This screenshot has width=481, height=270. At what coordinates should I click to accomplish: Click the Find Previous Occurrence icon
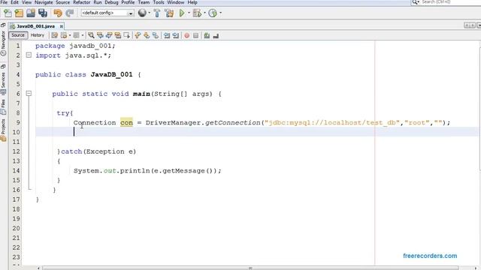coord(100,35)
